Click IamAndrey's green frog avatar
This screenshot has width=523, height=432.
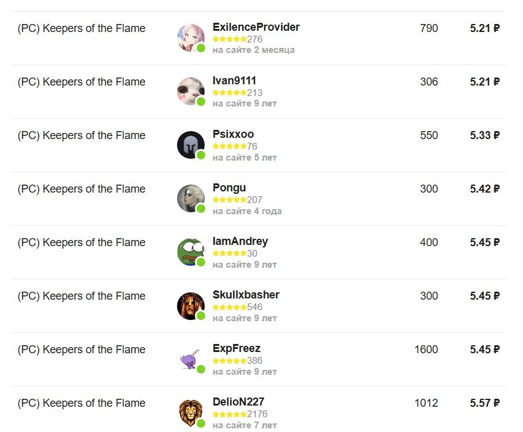pyautogui.click(x=191, y=252)
